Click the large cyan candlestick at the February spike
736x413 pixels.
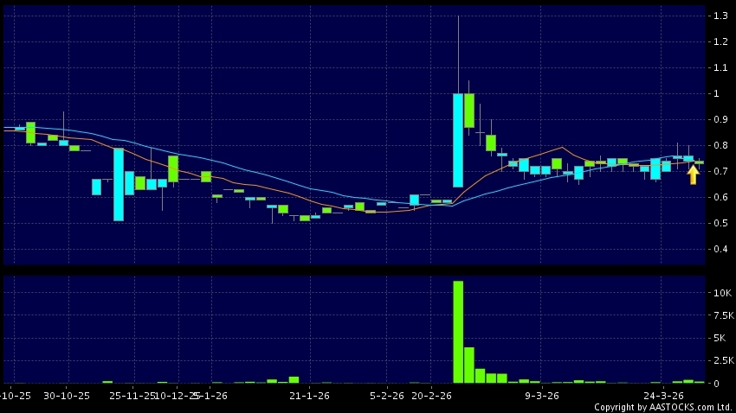pos(458,140)
